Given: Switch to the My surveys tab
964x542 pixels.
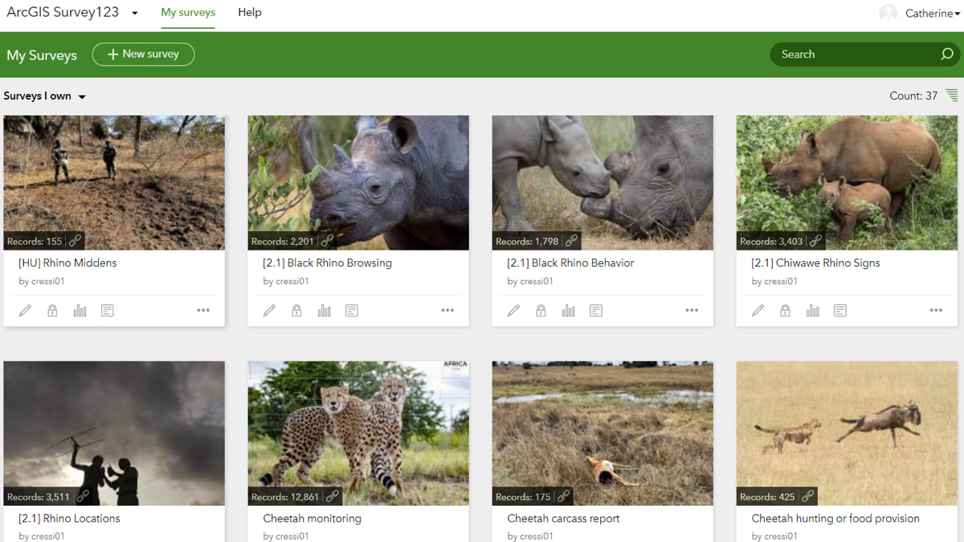Looking at the screenshot, I should [188, 13].
